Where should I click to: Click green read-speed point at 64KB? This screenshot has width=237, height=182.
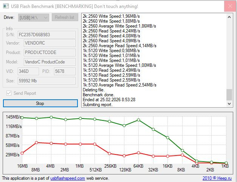(x=138, y=120)
